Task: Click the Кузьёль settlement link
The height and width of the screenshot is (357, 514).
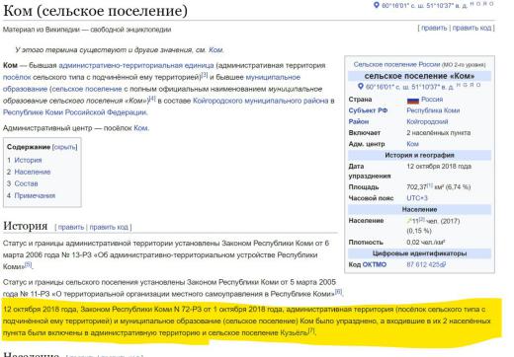Action: [294, 332]
